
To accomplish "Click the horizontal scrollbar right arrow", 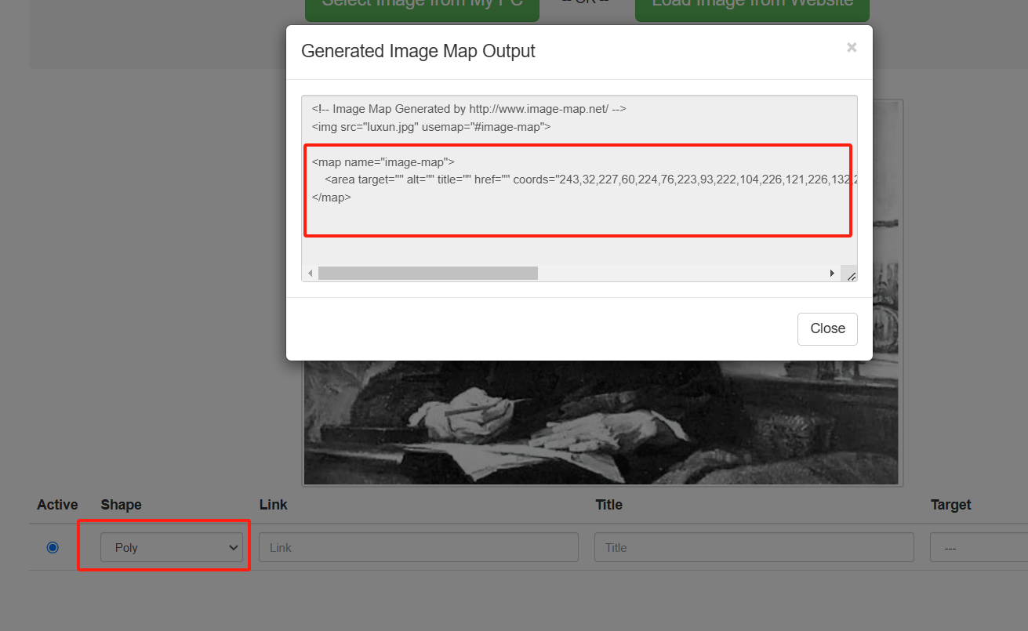I will 832,273.
